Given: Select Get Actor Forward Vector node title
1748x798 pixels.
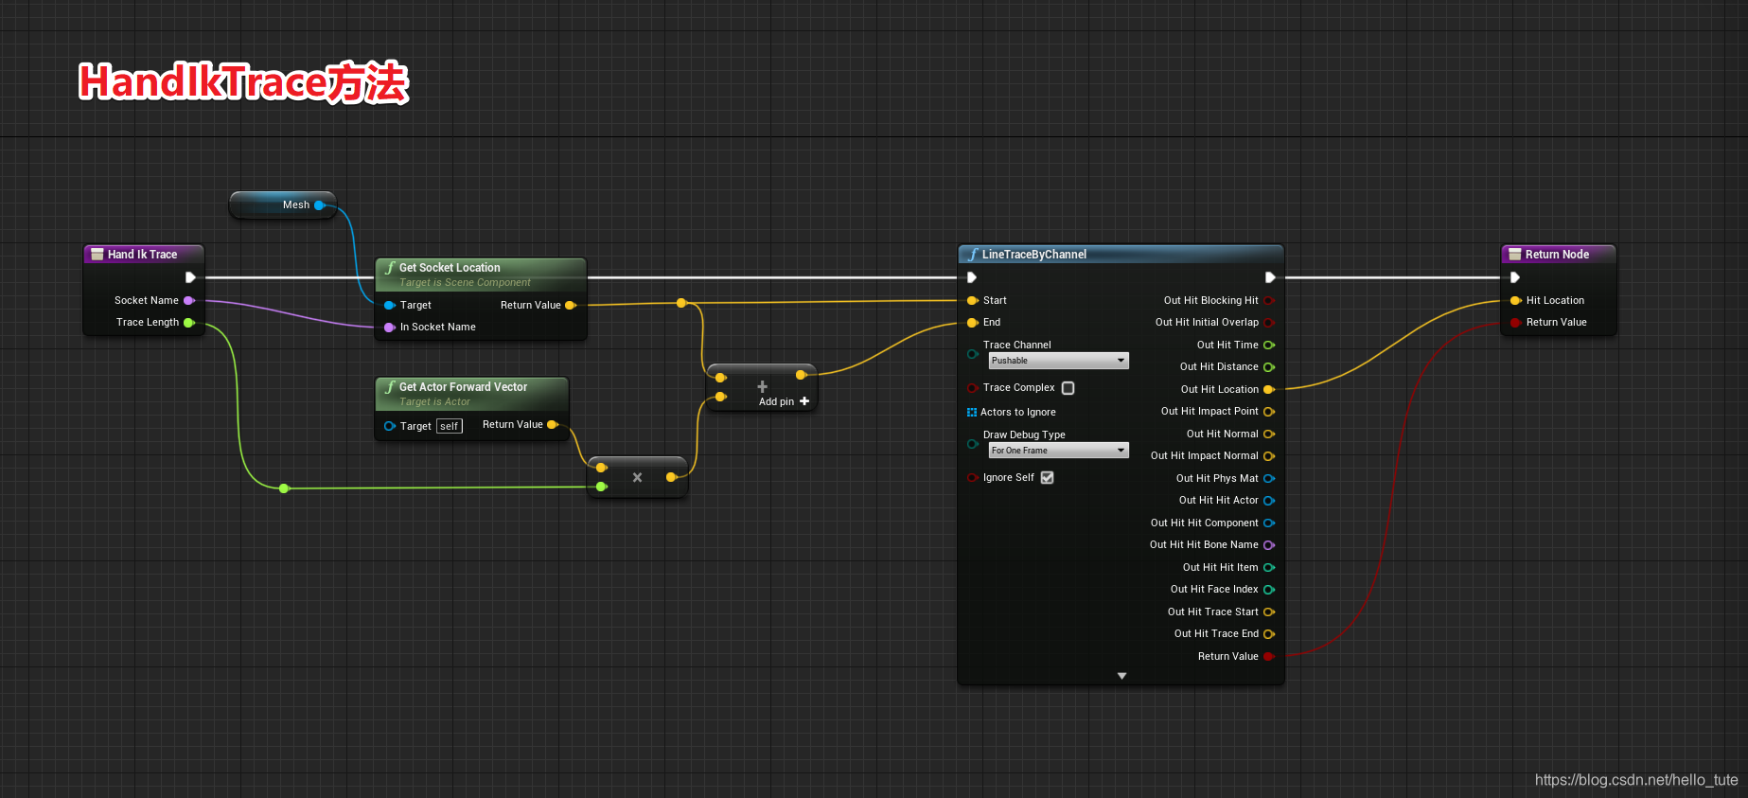Looking at the screenshot, I should 463,387.
